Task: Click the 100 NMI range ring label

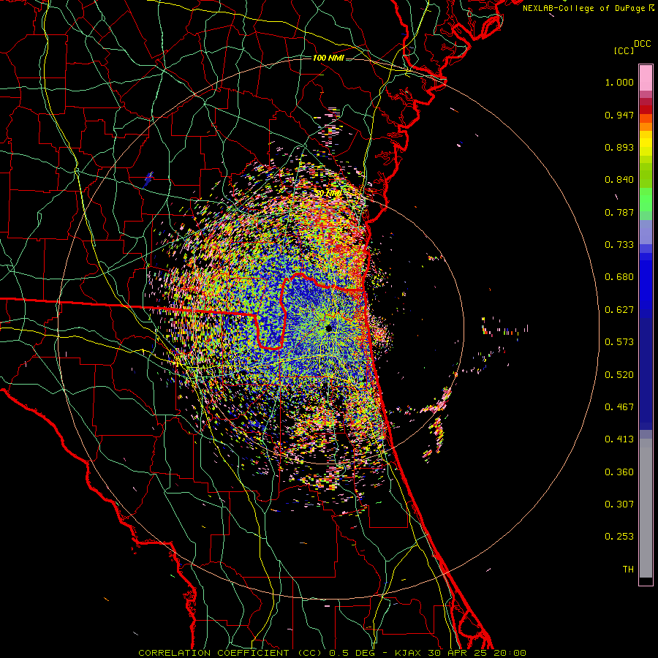Action: click(328, 58)
